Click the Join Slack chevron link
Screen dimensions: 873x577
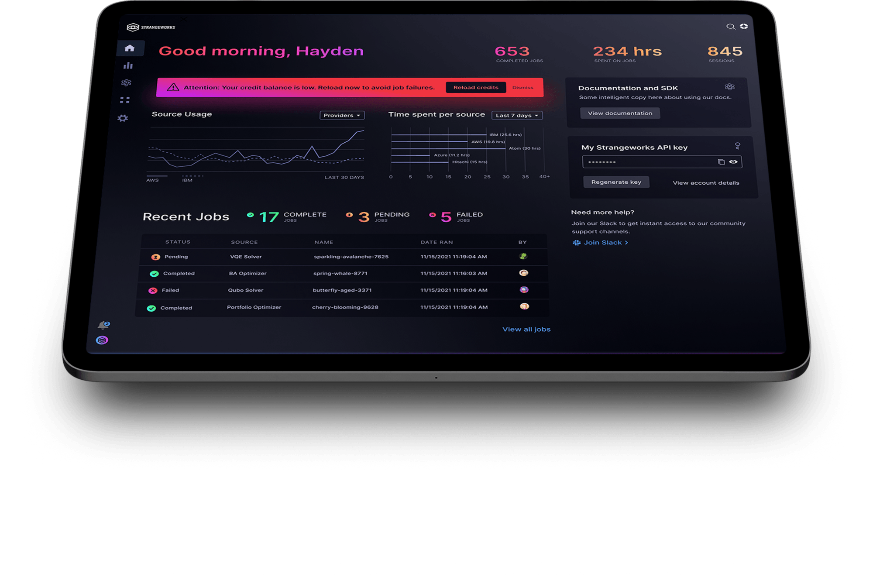coord(601,243)
